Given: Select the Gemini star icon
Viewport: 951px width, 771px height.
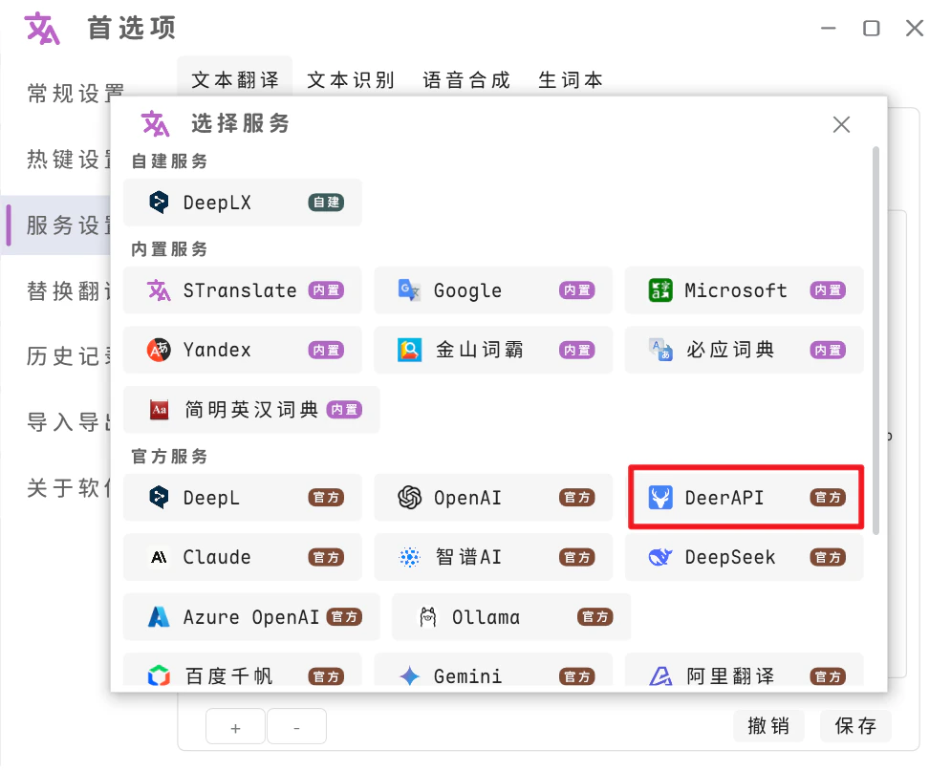Looking at the screenshot, I should tap(409, 675).
